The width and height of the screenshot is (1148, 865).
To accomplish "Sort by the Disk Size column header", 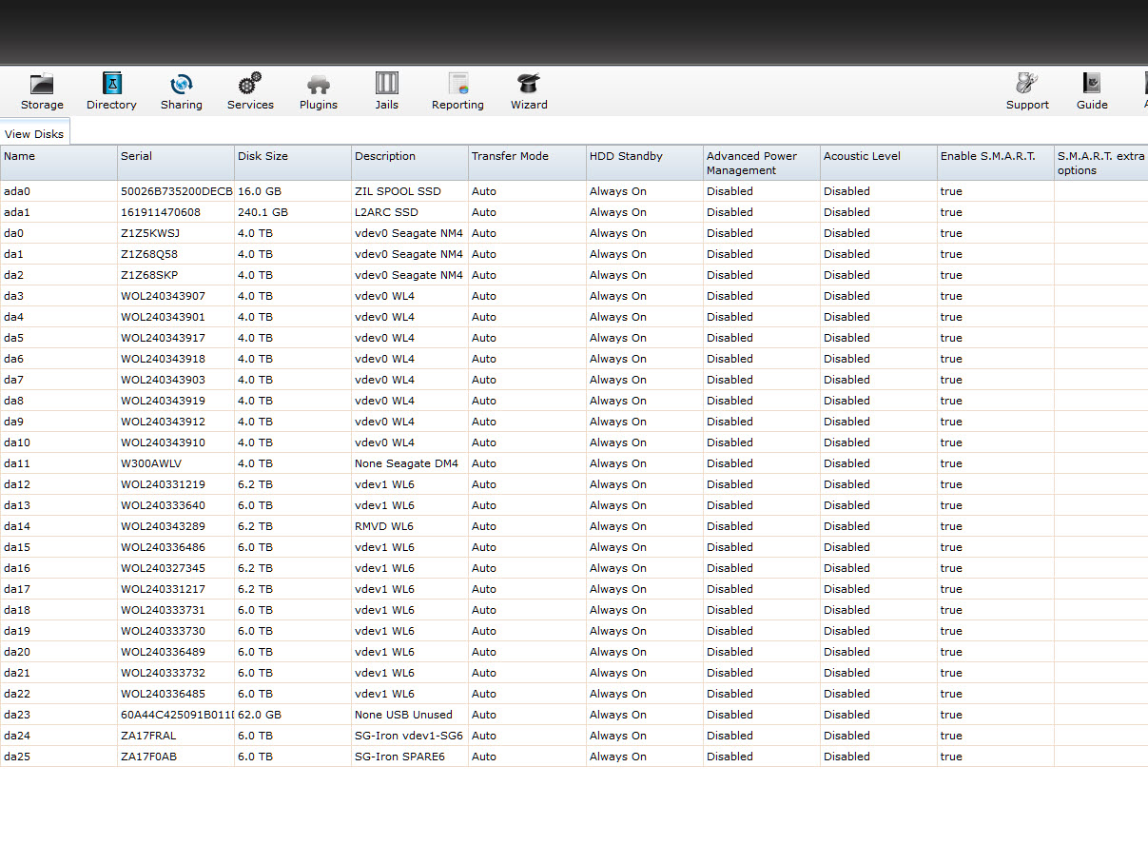I will click(293, 163).
